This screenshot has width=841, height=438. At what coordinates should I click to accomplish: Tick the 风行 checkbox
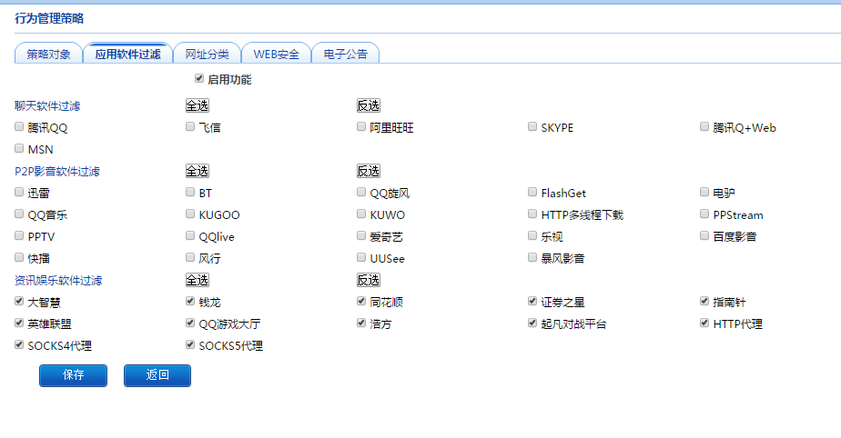tap(190, 257)
